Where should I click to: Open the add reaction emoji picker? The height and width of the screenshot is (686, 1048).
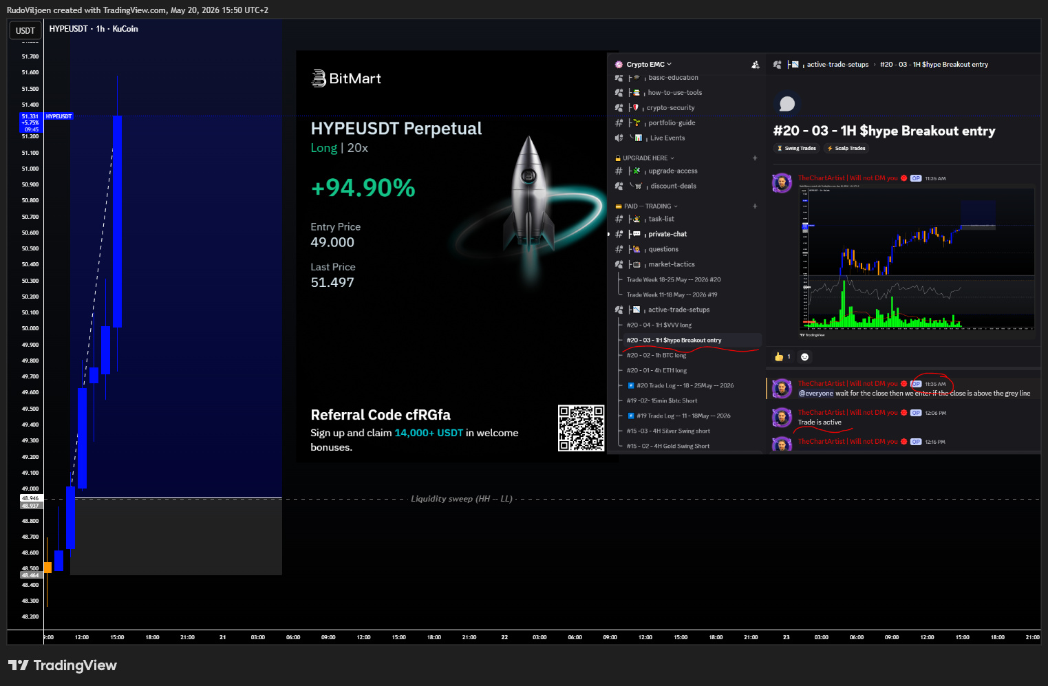point(804,357)
